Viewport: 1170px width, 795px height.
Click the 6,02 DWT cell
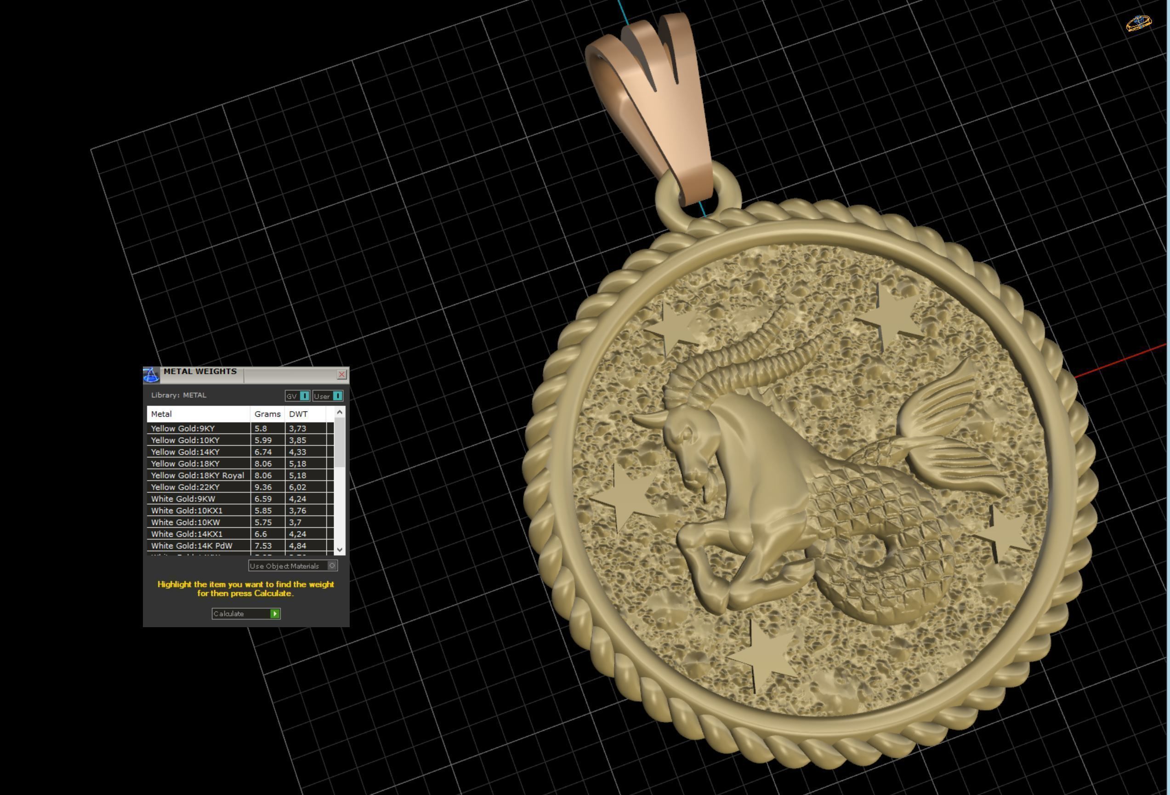(x=305, y=486)
